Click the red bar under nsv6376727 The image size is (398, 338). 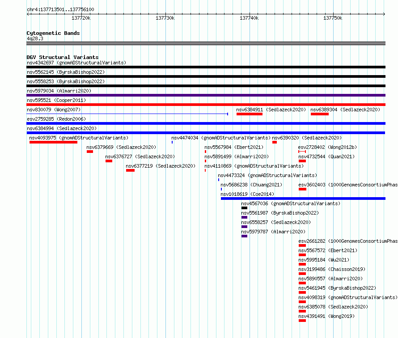point(109,161)
